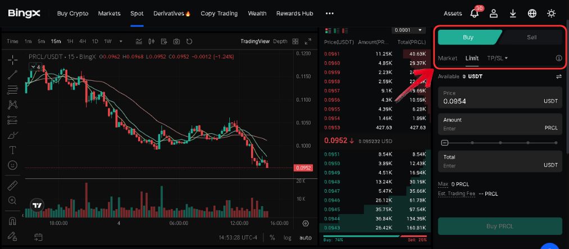569x249 pixels.
Task: Select Limit order type
Action: 472,58
